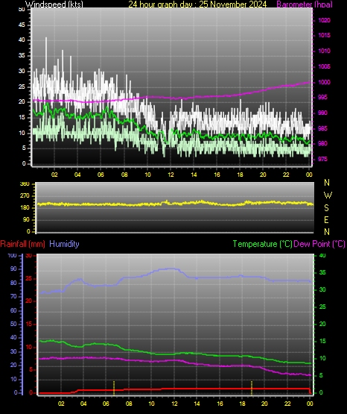
Task: Click the 12 hour mark on windspeed chart
Action: point(171,175)
